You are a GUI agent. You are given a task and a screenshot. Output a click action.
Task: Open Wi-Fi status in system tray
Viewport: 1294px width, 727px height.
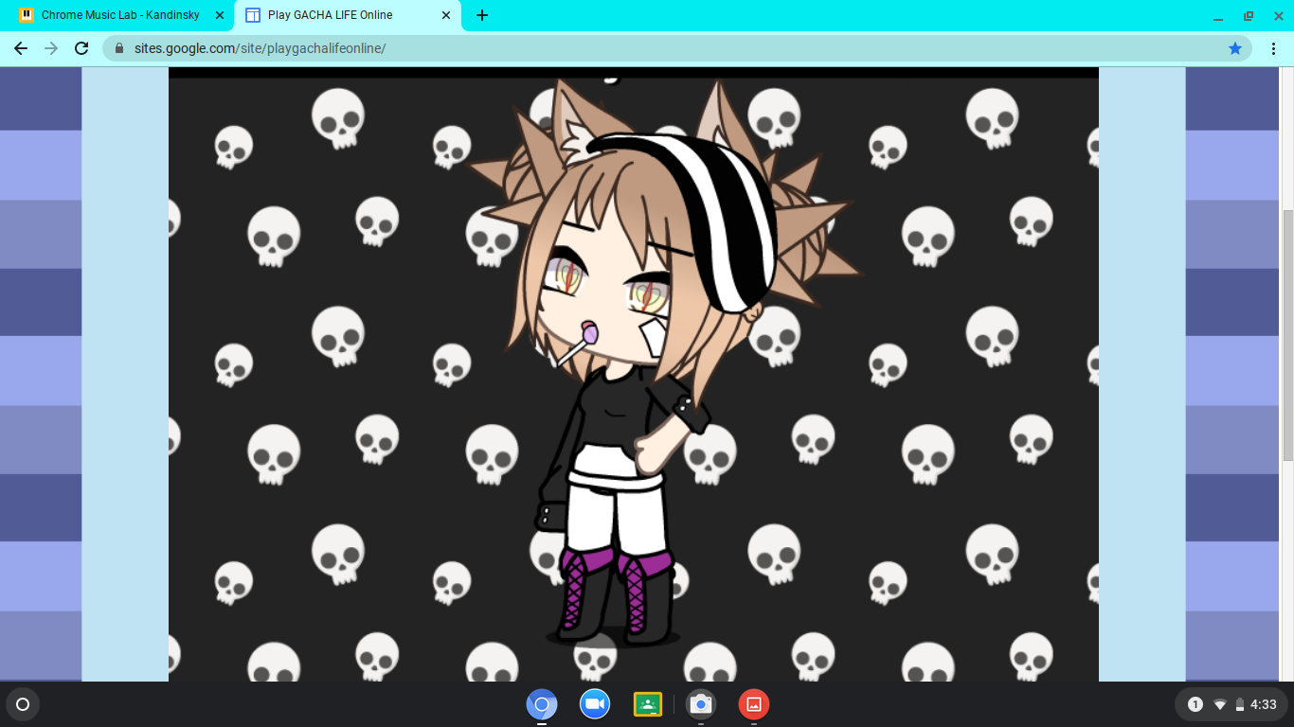[1220, 704]
